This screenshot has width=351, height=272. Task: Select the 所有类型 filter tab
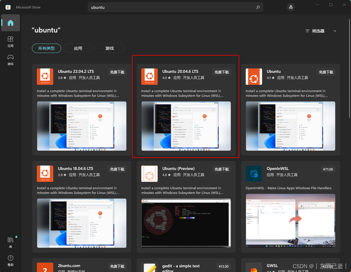[x=47, y=48]
